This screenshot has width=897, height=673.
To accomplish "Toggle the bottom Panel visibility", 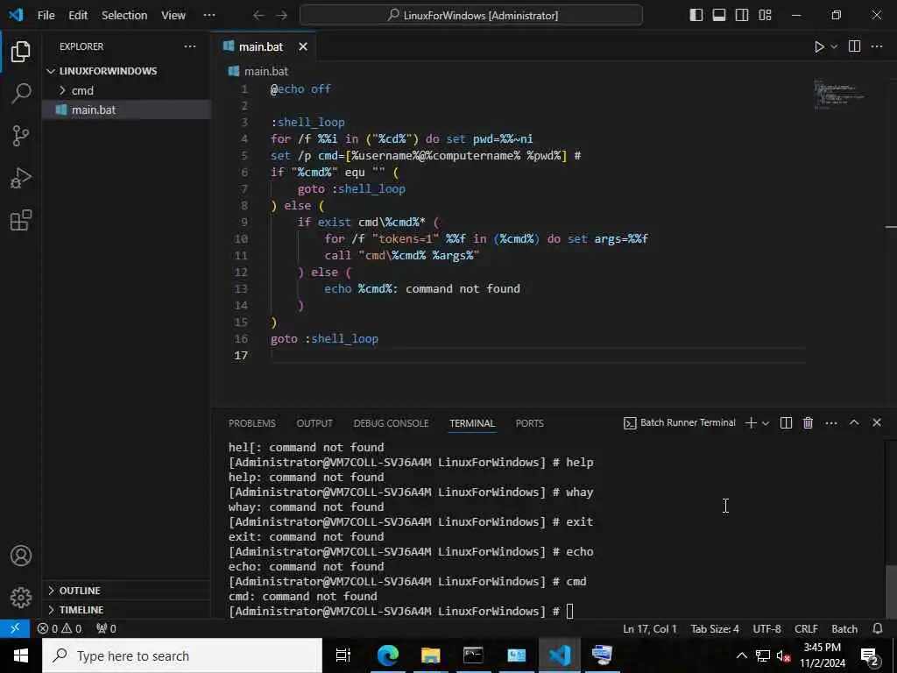I will tap(719, 15).
